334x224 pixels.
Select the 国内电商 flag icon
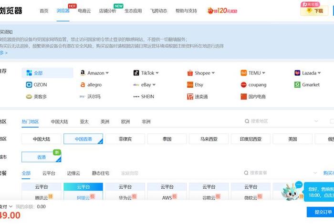[x=244, y=97]
